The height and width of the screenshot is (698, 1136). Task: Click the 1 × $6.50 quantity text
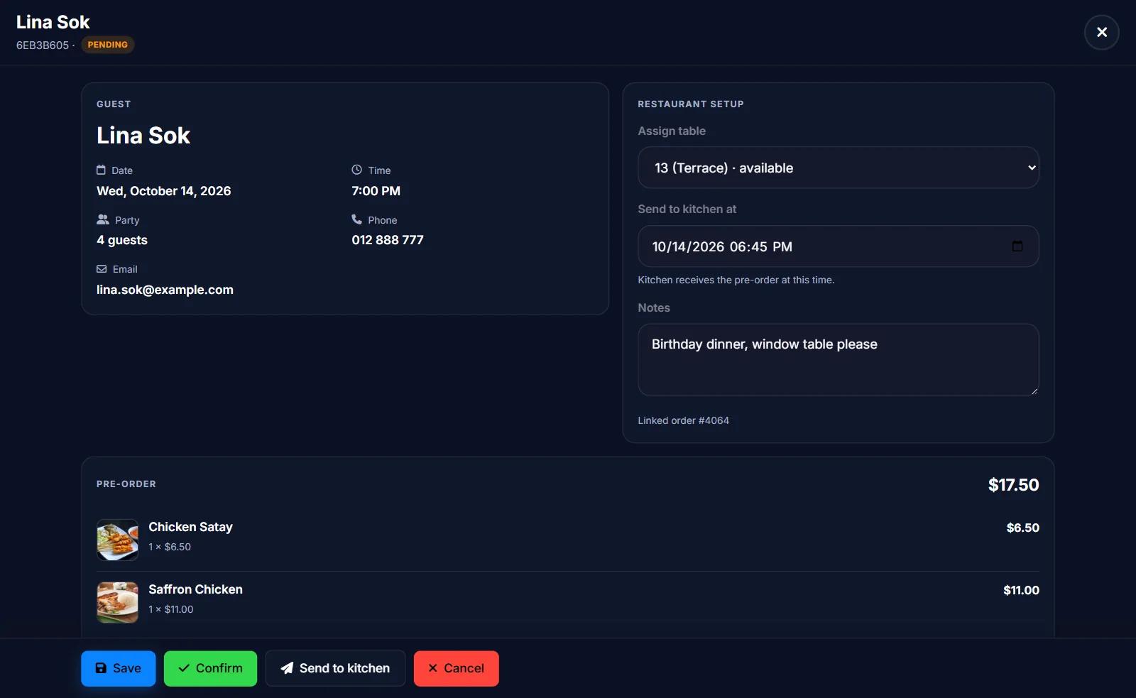pyautogui.click(x=170, y=547)
